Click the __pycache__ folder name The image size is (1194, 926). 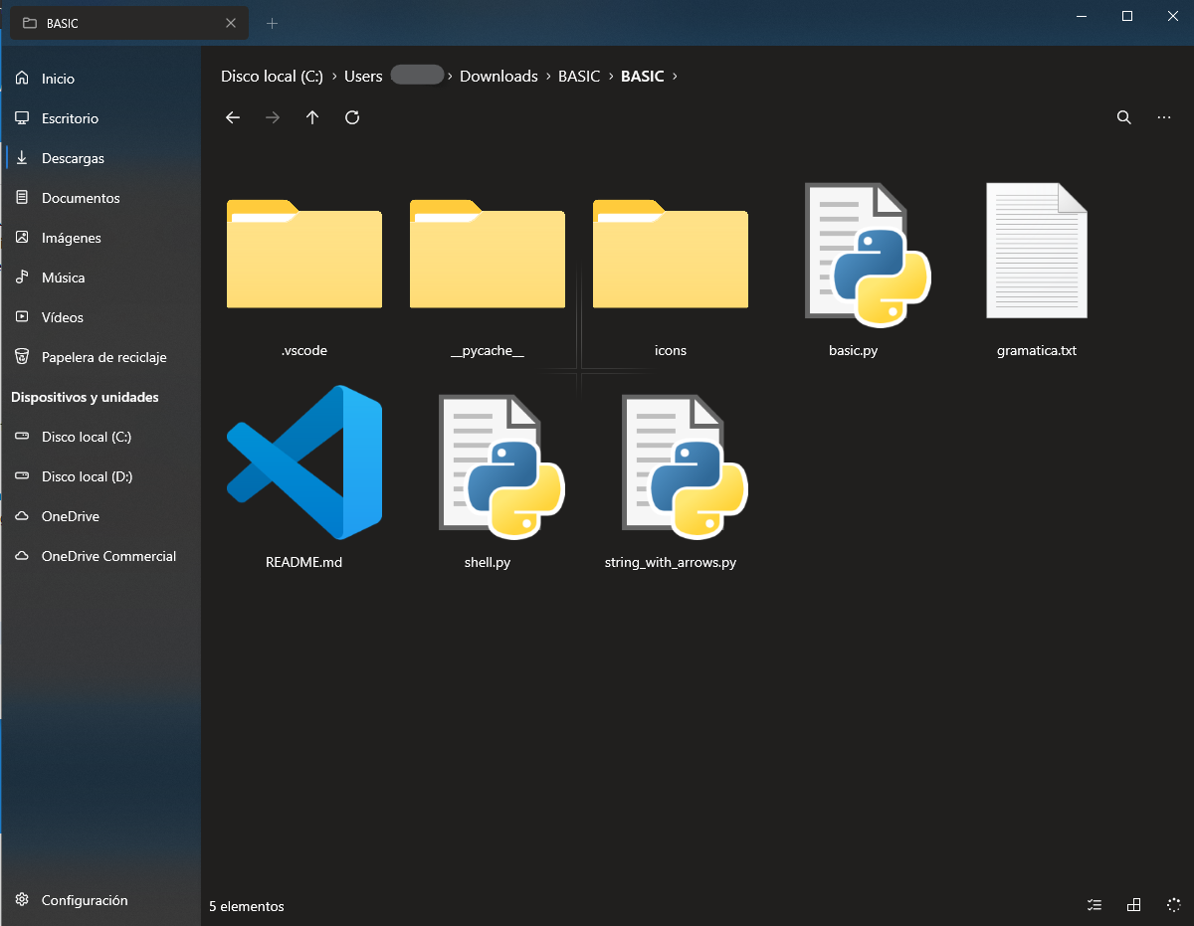tap(488, 350)
